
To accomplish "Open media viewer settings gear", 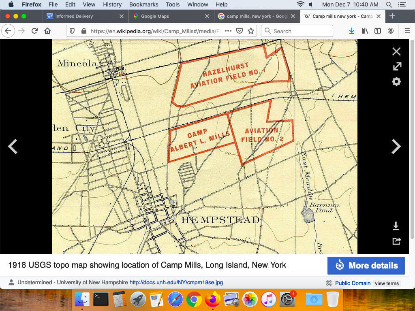I will pyautogui.click(x=396, y=82).
